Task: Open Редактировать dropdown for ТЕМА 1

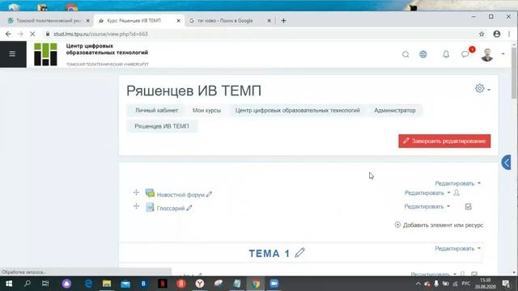Action: point(458,248)
